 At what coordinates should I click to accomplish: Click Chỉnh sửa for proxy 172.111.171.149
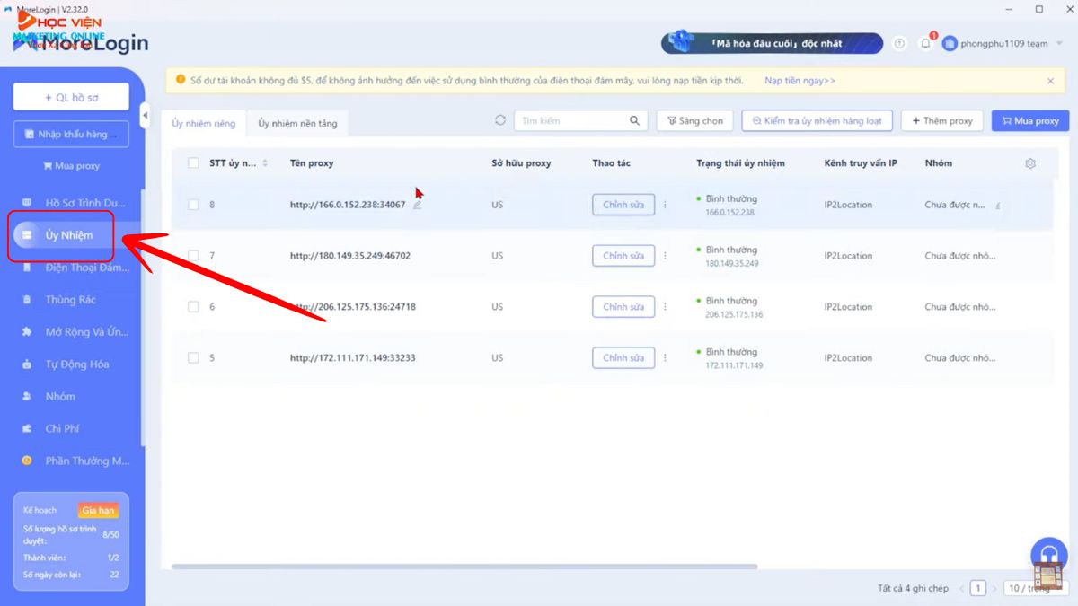[x=623, y=358]
